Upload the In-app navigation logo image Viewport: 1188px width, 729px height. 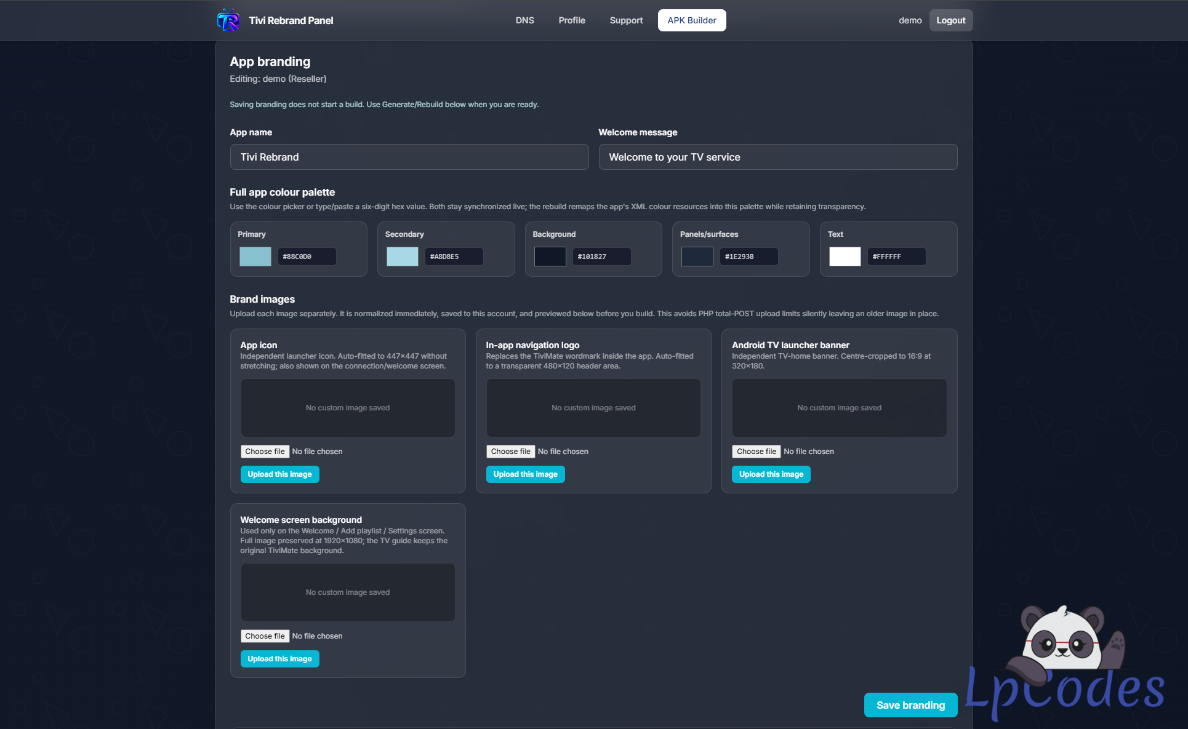coord(526,474)
